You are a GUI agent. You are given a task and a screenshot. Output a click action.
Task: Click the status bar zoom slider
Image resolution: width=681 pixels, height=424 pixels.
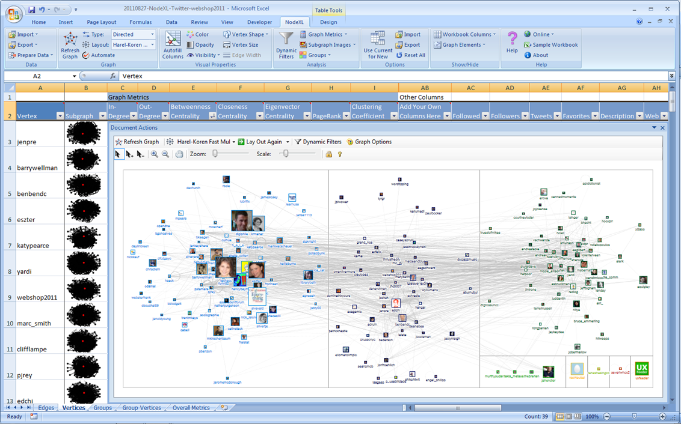[635, 417]
